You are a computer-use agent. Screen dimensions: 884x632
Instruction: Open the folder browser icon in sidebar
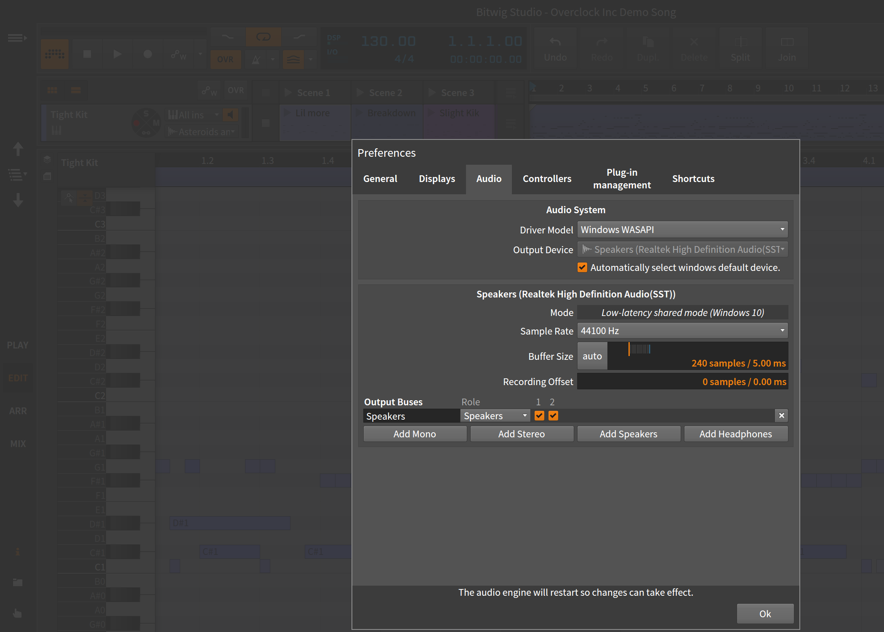(x=18, y=582)
